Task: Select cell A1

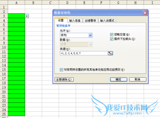Action: tap(16, 7)
